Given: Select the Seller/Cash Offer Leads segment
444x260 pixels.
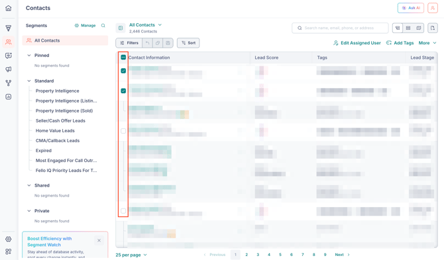Looking at the screenshot, I should (60, 120).
